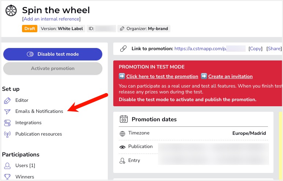This screenshot has width=283, height=181.
Task: Add an internal reference
Action: coord(51,19)
